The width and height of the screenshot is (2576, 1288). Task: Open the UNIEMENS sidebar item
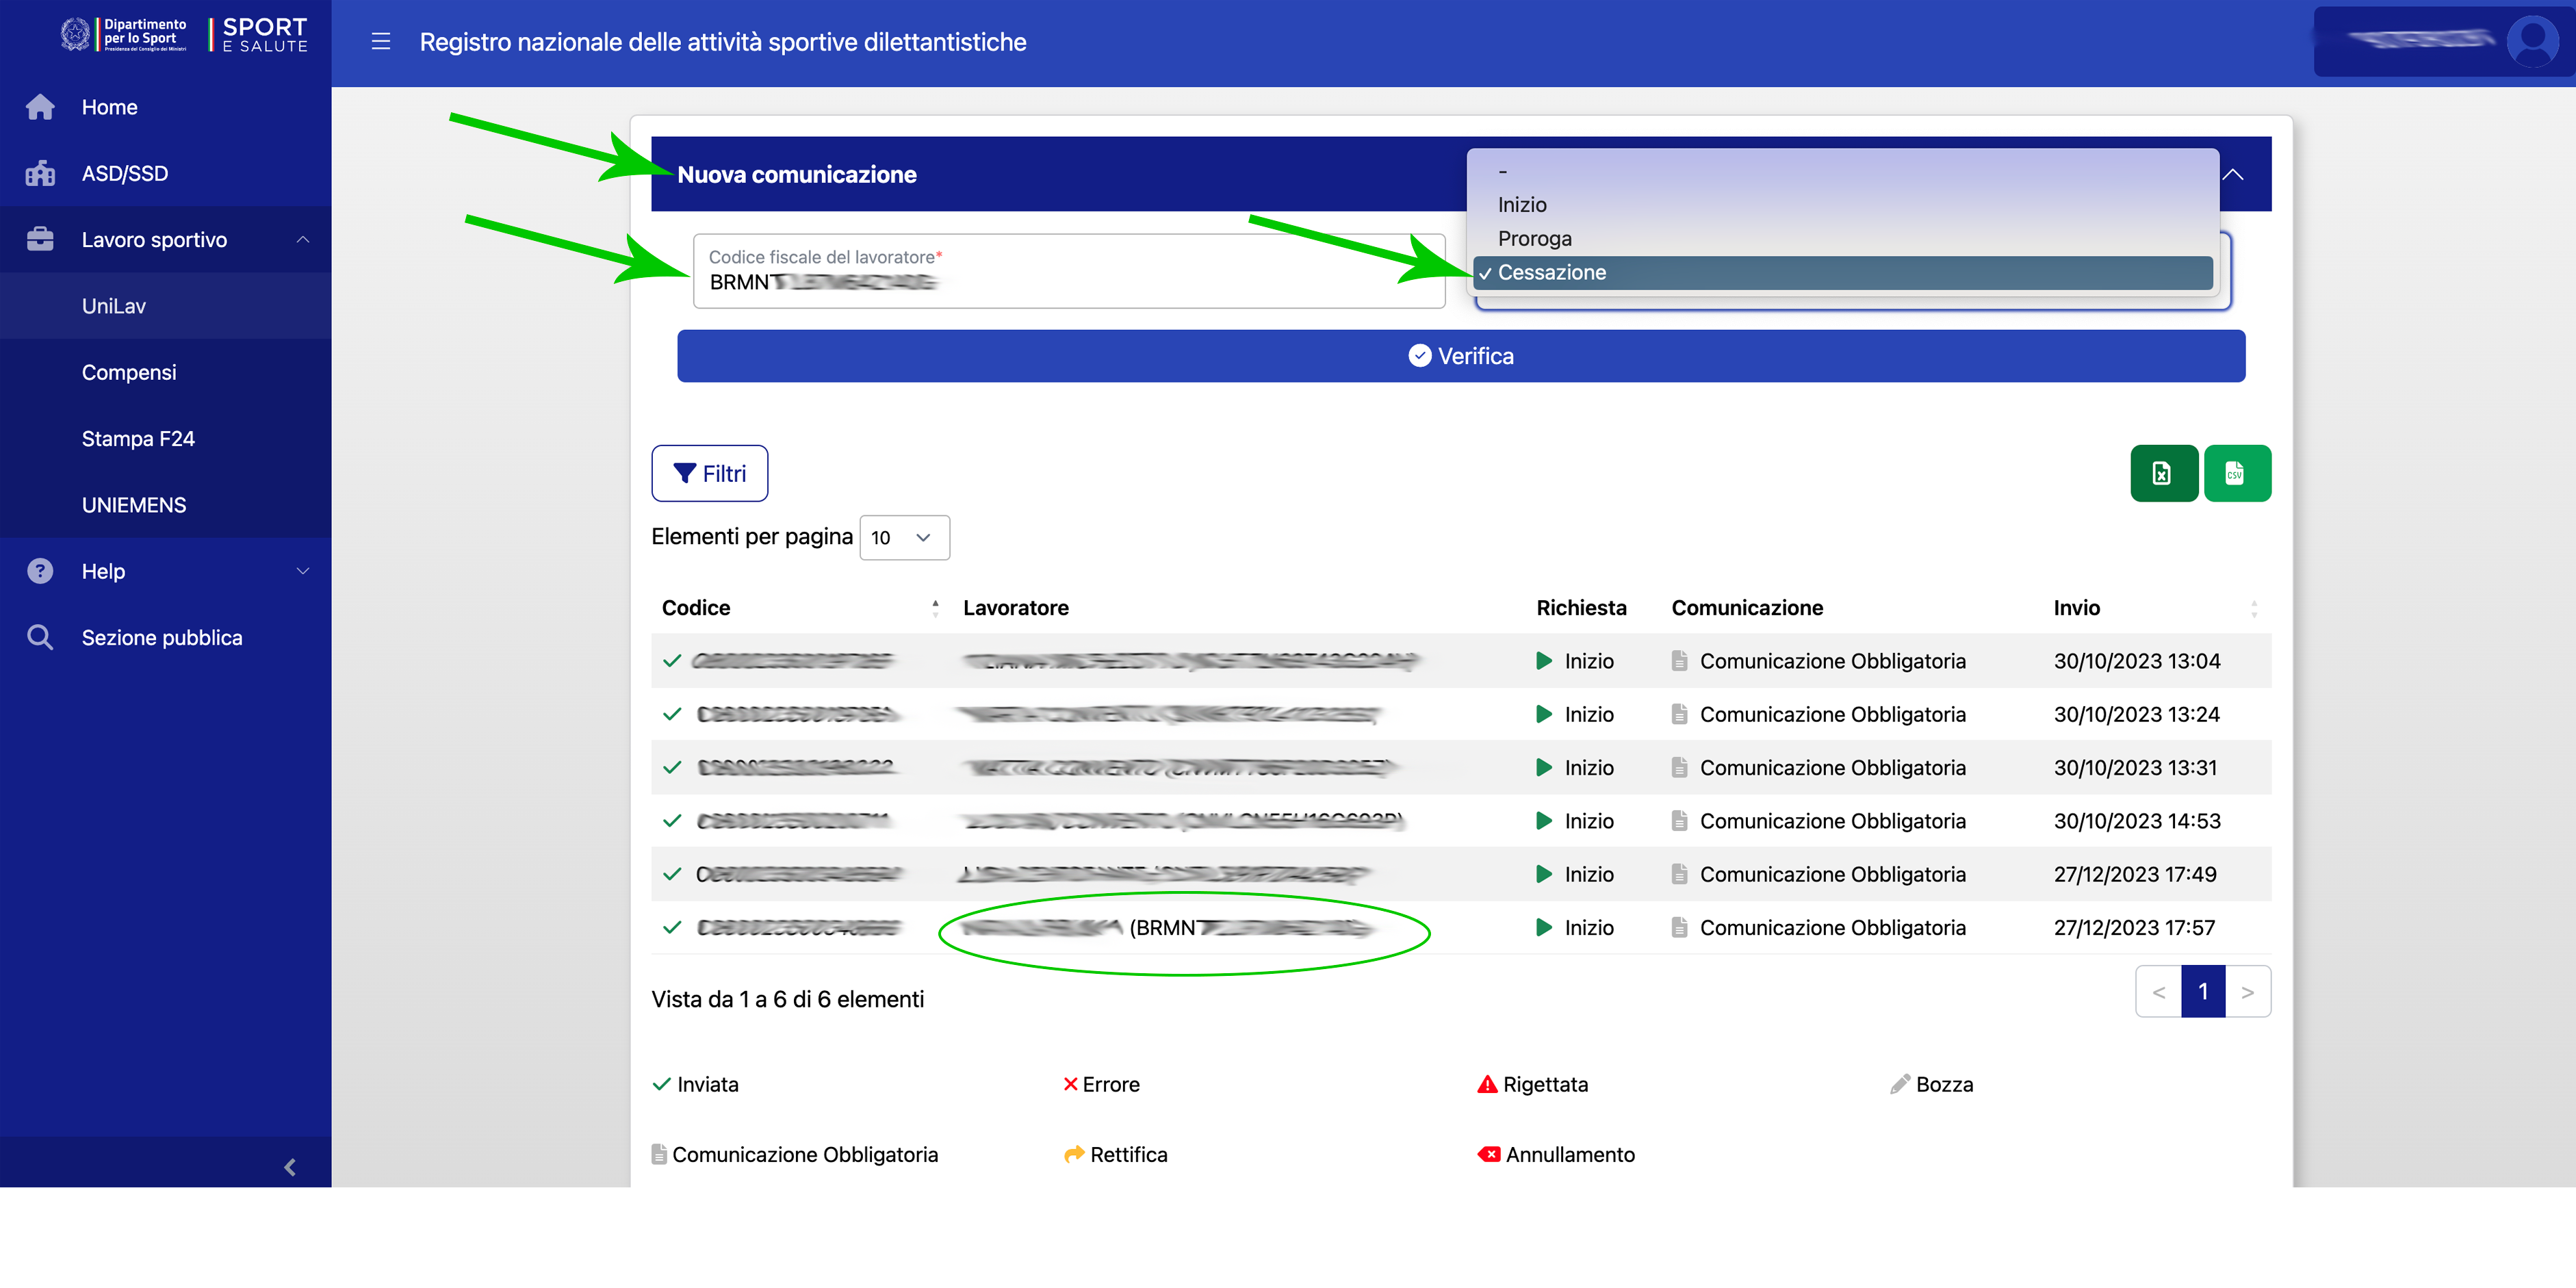click(x=134, y=505)
